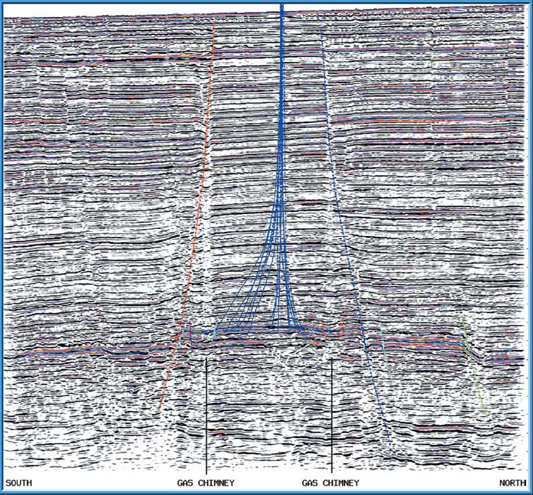Click the right gas chimney black marker line

332,415
